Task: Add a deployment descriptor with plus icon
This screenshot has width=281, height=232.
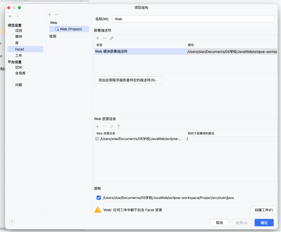Action: click(x=98, y=38)
